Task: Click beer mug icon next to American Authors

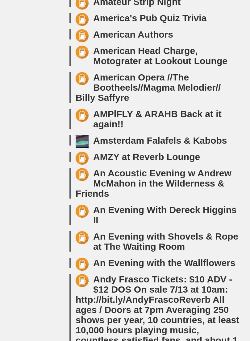Action: [82, 36]
